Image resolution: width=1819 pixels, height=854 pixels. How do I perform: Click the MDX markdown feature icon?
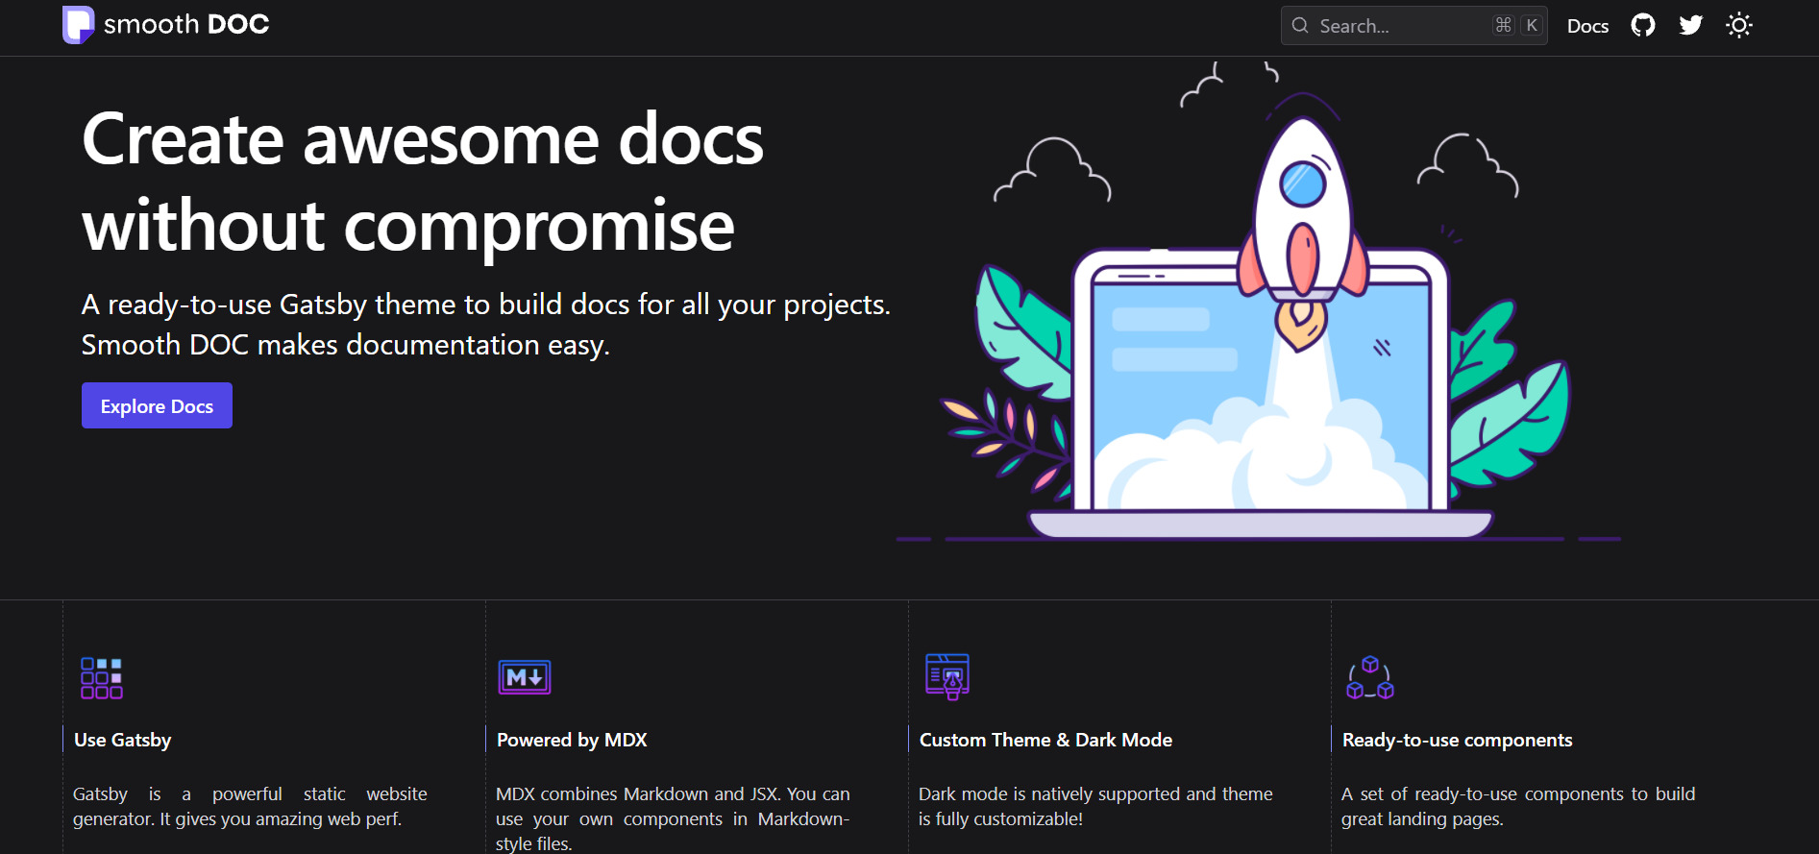pos(525,677)
